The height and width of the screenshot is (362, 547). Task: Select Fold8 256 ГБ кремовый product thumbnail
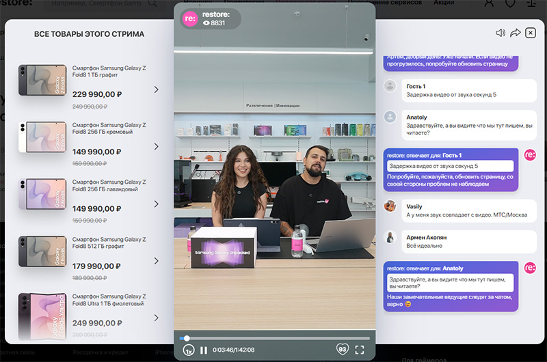pyautogui.click(x=42, y=137)
